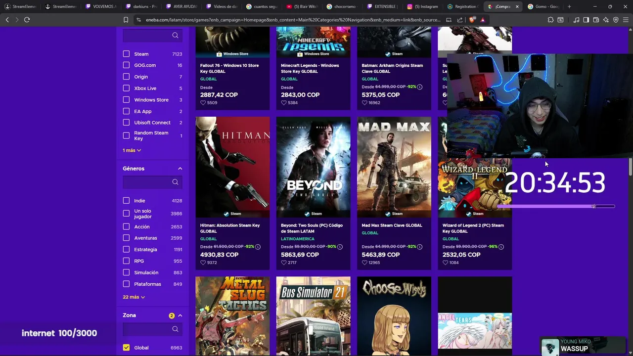Check the RPG genre checkbox
Image resolution: width=633 pixels, height=356 pixels.
click(x=126, y=261)
